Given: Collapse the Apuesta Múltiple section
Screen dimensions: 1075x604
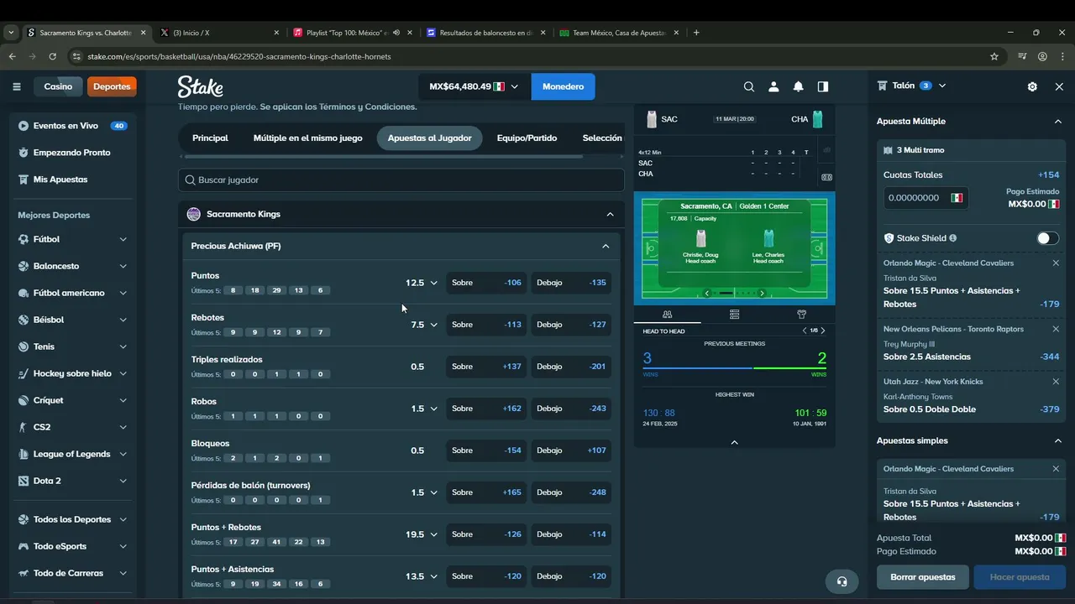Looking at the screenshot, I should coord(1057,121).
